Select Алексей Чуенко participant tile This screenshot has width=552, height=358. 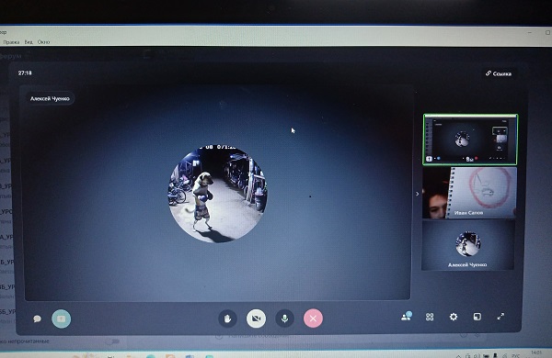pos(468,246)
